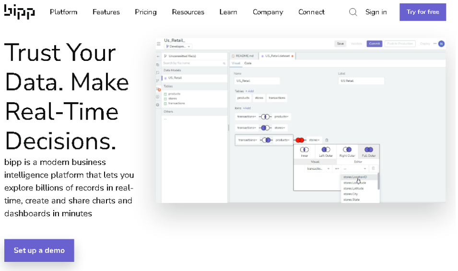Select stores.City option

pyautogui.click(x=359, y=194)
